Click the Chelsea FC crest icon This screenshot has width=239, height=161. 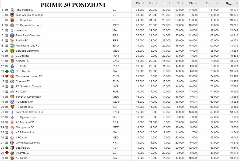[12, 81]
